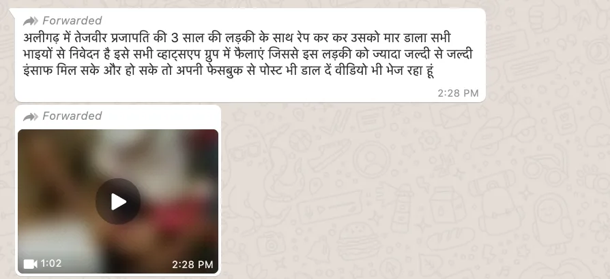610x279 pixels.
Task: Click the 1:02 video duration label
Action: point(51,263)
